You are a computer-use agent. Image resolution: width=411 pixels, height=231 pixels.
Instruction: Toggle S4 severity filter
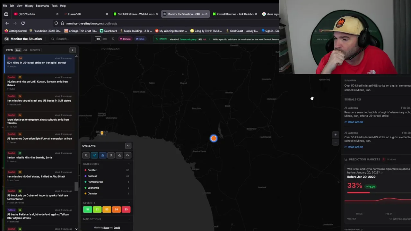coord(116,210)
